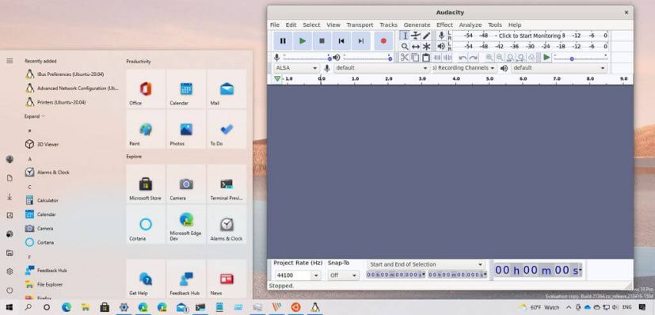655x315 pixels.
Task: Select the Envelope tool
Action: (416, 36)
